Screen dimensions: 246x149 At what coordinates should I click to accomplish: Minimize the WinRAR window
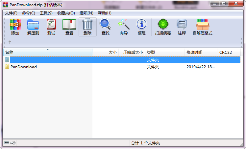coord(215,3)
